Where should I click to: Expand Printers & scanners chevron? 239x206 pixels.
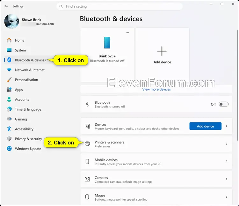coord(227,144)
